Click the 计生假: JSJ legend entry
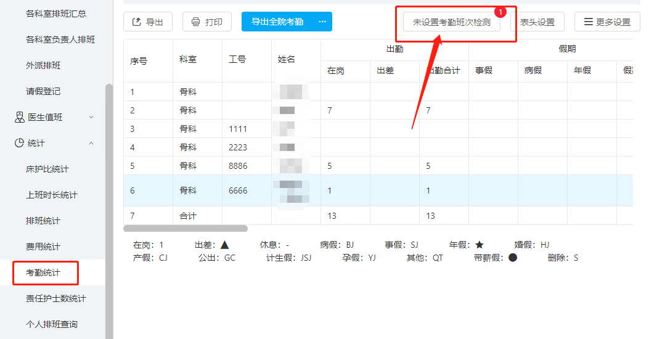Image resolution: width=649 pixels, height=339 pixels. [288, 258]
